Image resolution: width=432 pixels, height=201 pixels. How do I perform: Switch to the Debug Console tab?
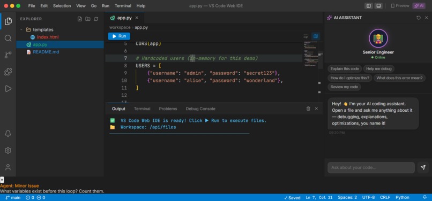[200, 109]
